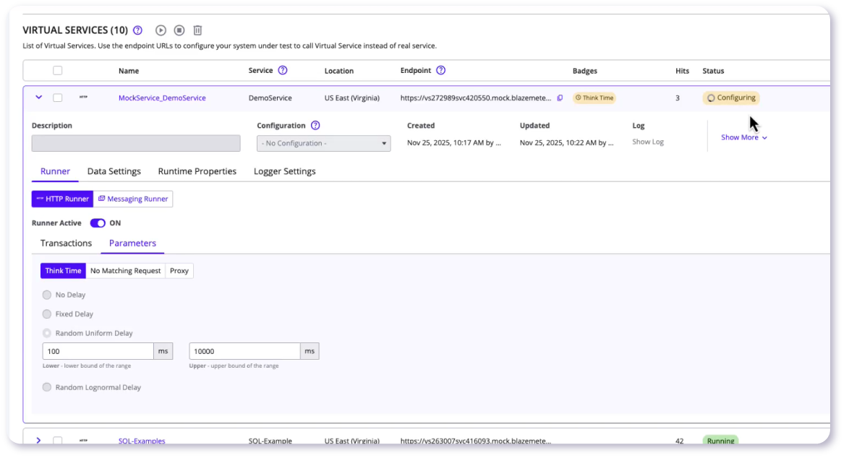Select the No Matching Request button
862x458 pixels.
click(x=125, y=271)
